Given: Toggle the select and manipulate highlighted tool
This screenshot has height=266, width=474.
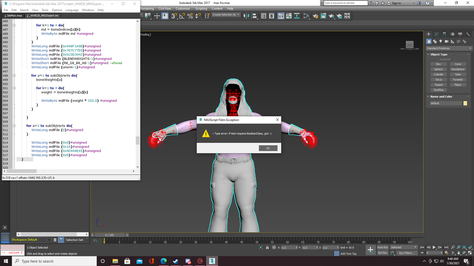Looking at the screenshot, I should (165, 16).
